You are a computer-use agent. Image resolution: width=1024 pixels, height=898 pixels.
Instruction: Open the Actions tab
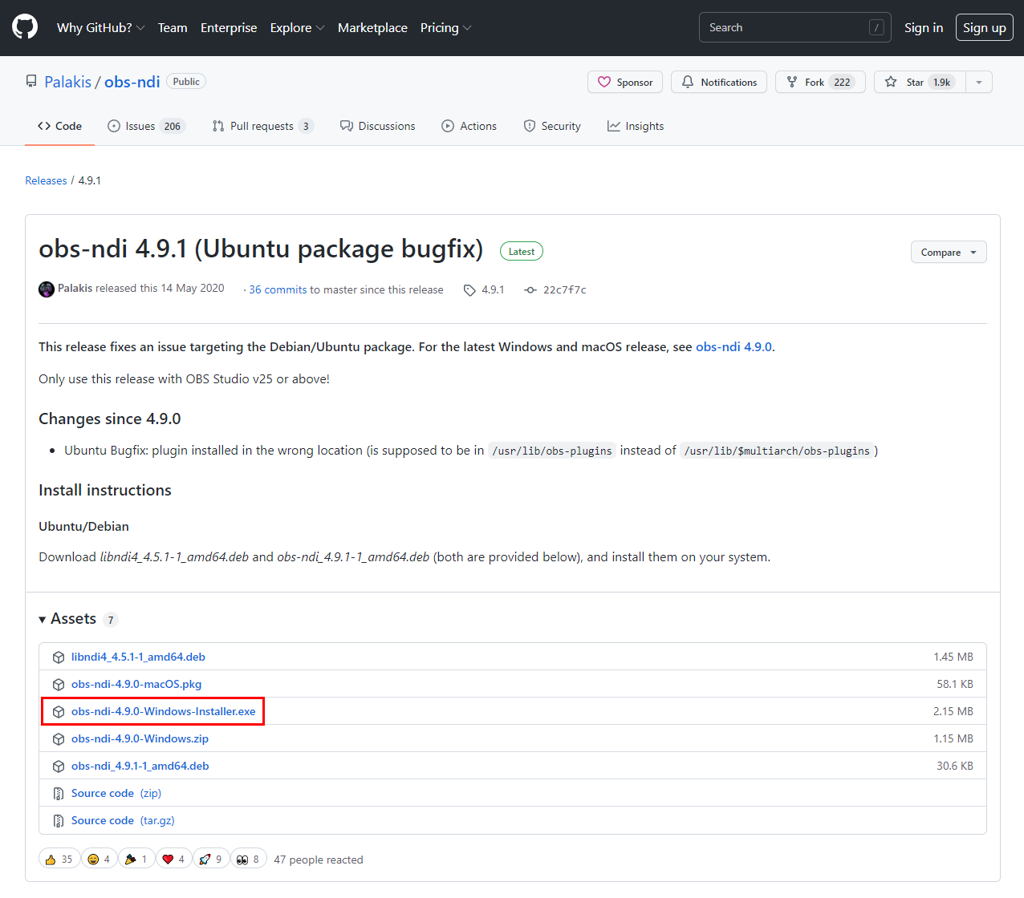[469, 126]
